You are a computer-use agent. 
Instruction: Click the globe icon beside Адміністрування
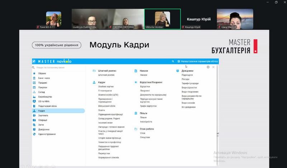(x=34, y=134)
